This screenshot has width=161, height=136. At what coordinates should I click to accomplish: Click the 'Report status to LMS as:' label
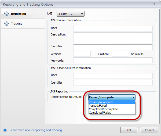coord(66,97)
